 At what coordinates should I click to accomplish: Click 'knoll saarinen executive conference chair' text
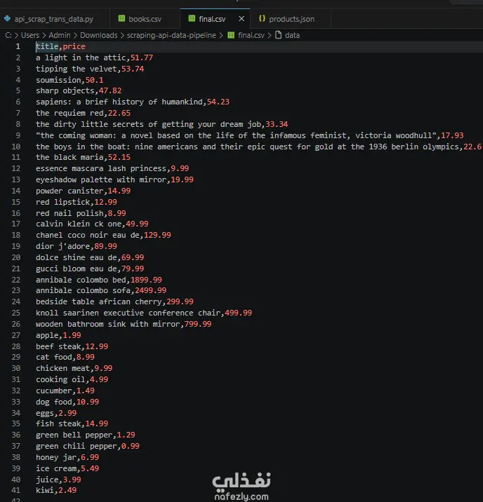pos(128,313)
